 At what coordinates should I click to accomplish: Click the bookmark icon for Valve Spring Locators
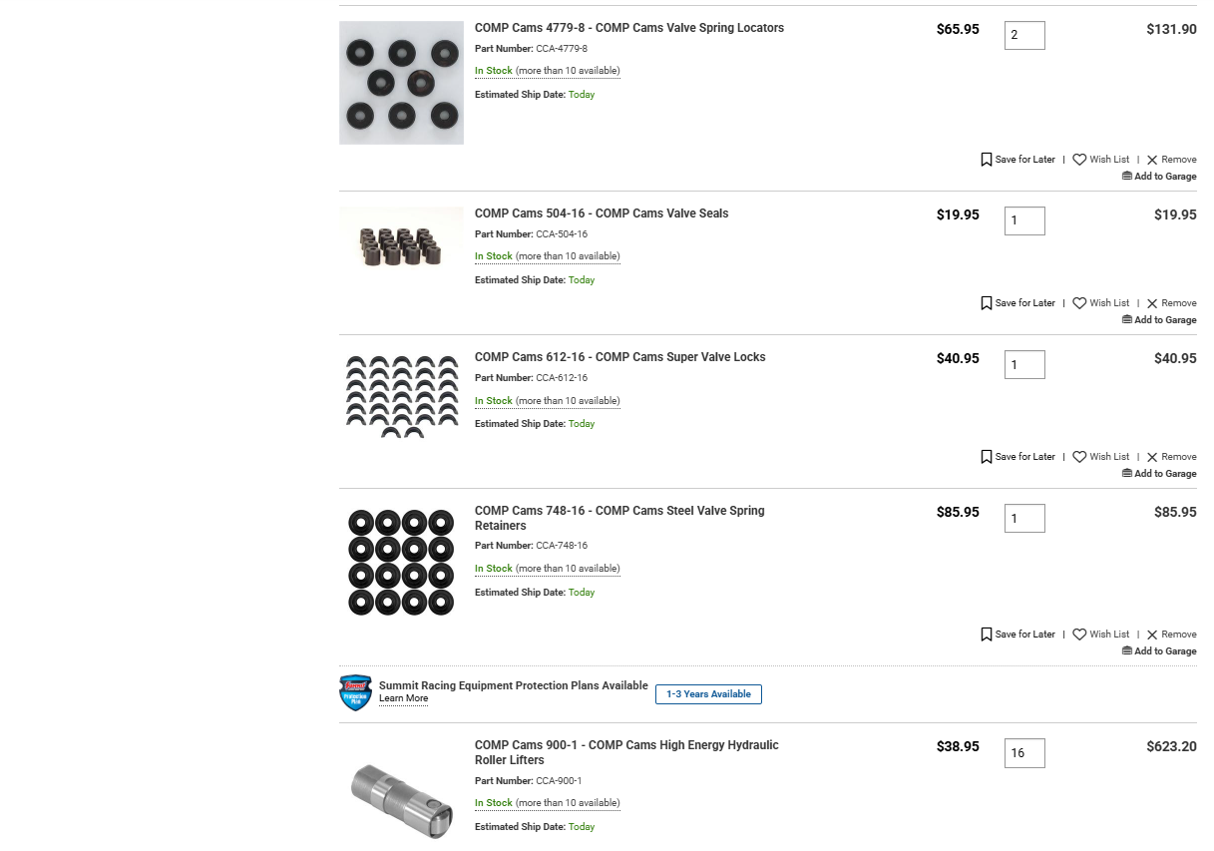point(987,160)
